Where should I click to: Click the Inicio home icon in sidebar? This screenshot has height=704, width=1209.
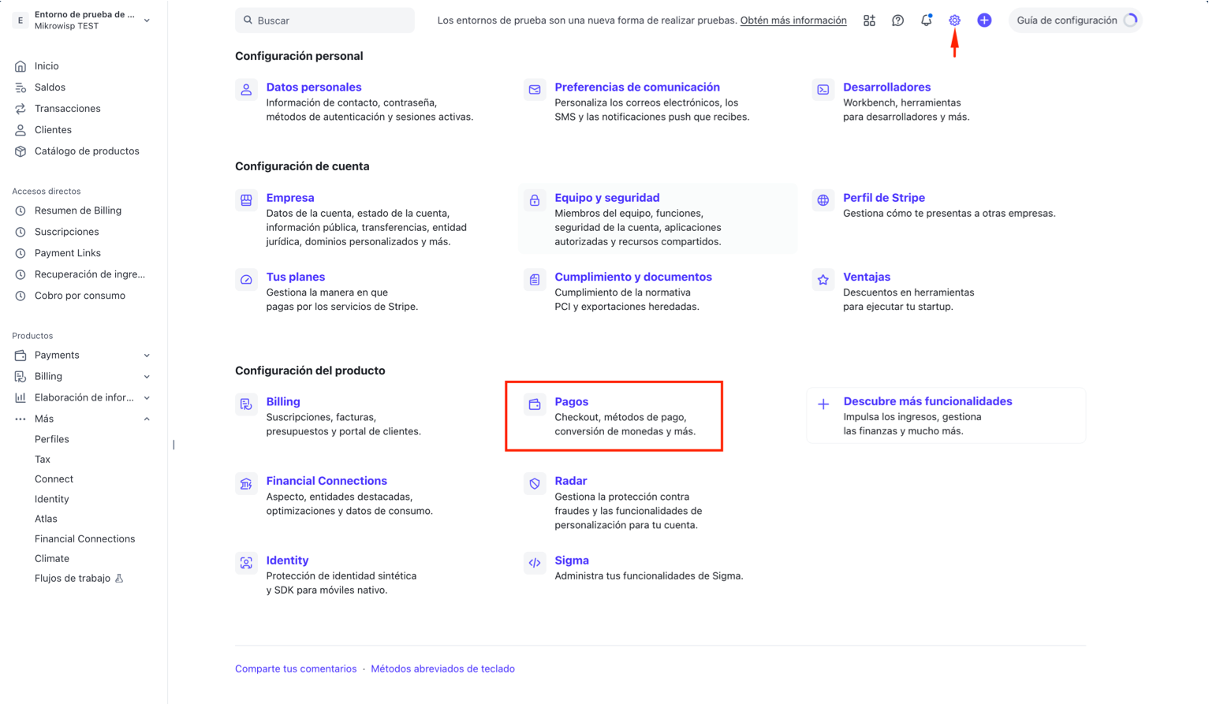21,66
